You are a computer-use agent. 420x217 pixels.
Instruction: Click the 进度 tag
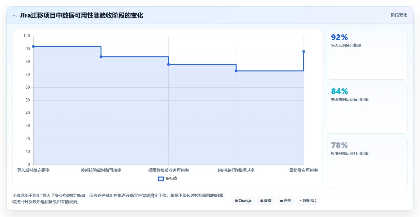pos(285,200)
